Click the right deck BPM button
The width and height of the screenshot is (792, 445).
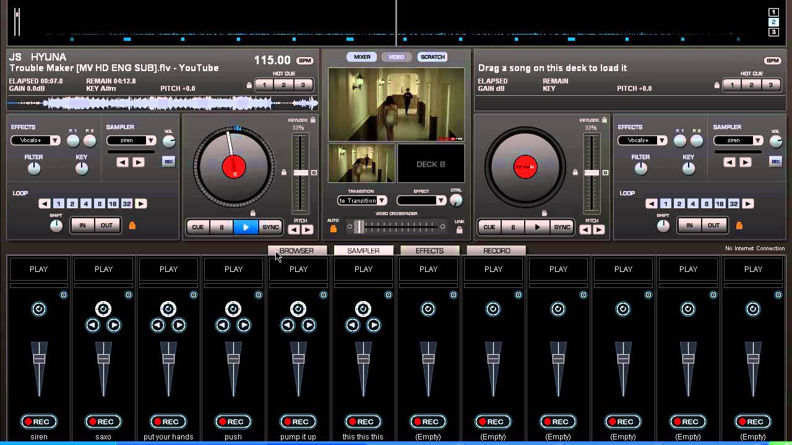[x=772, y=61]
